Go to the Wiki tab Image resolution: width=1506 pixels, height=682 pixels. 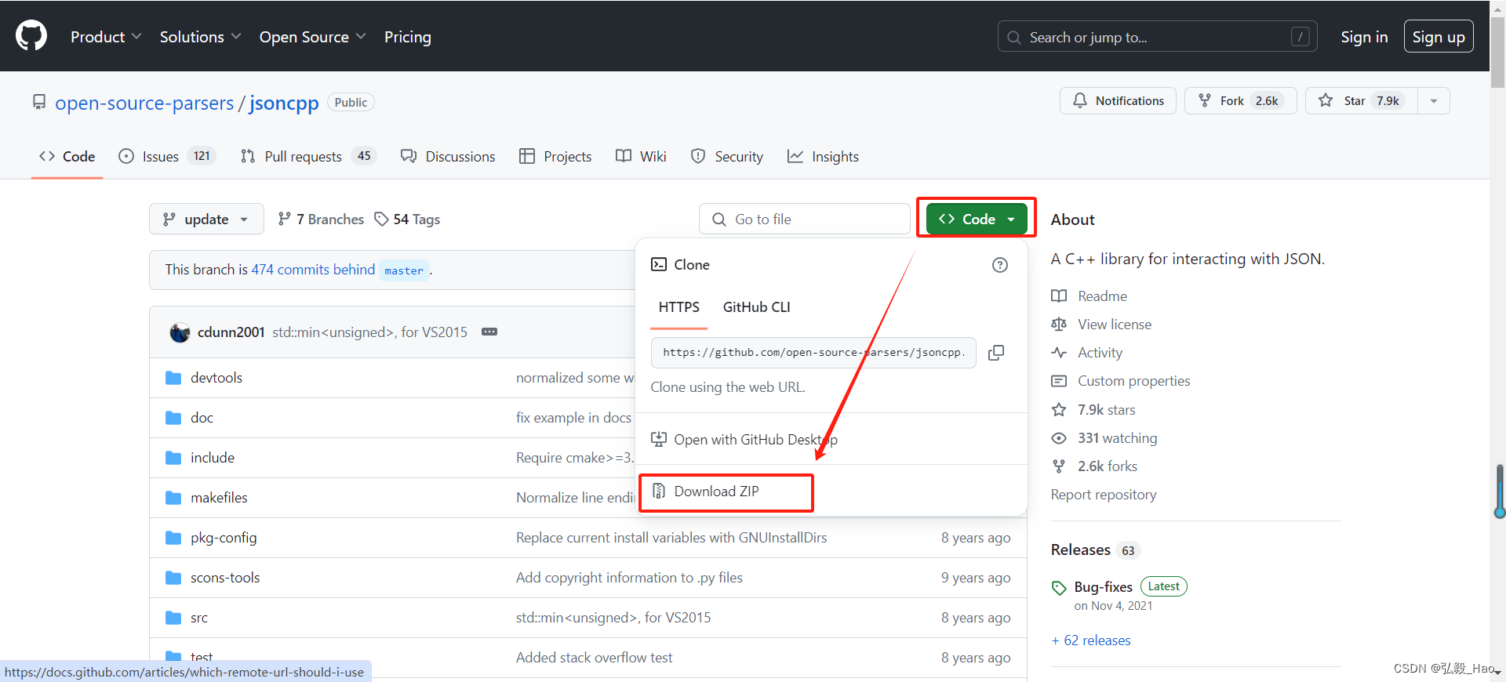[641, 157]
